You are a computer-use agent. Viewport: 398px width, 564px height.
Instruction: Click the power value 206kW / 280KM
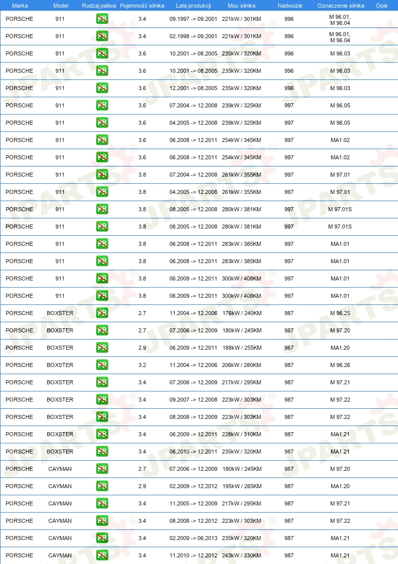(x=242, y=365)
